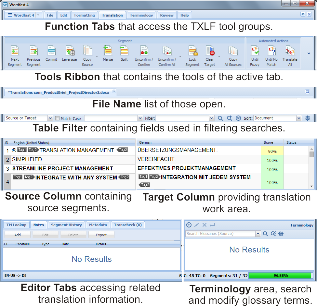Split the segment using Split
Viewport: 317px width, 306px height.
pyautogui.click(x=124, y=54)
